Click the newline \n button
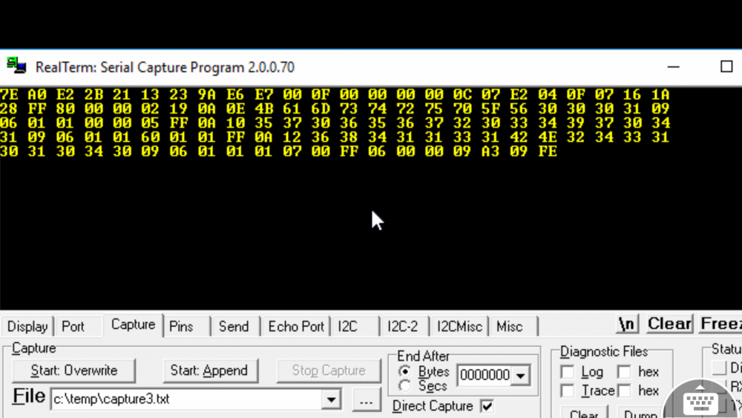Viewport: 742px width, 418px height. click(x=627, y=324)
